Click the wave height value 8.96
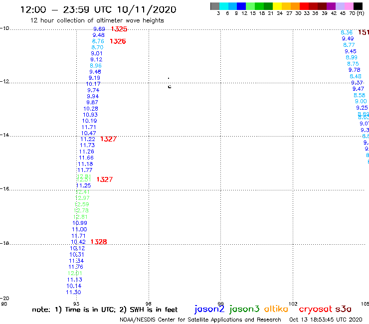Screen dimensions: 369x324 [96, 66]
